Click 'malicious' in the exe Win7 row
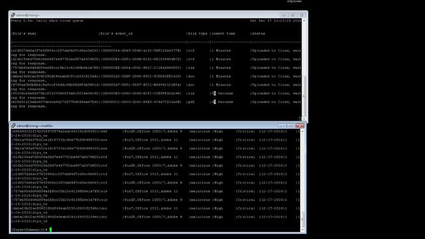This screenshot has height=239, width=425. tap(200, 140)
